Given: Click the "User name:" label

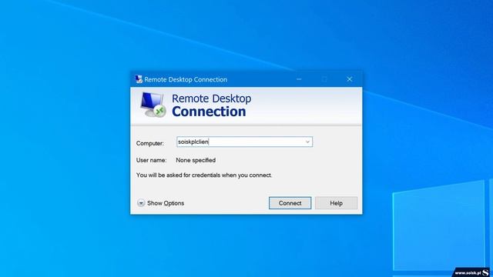Looking at the screenshot, I should [151, 160].
